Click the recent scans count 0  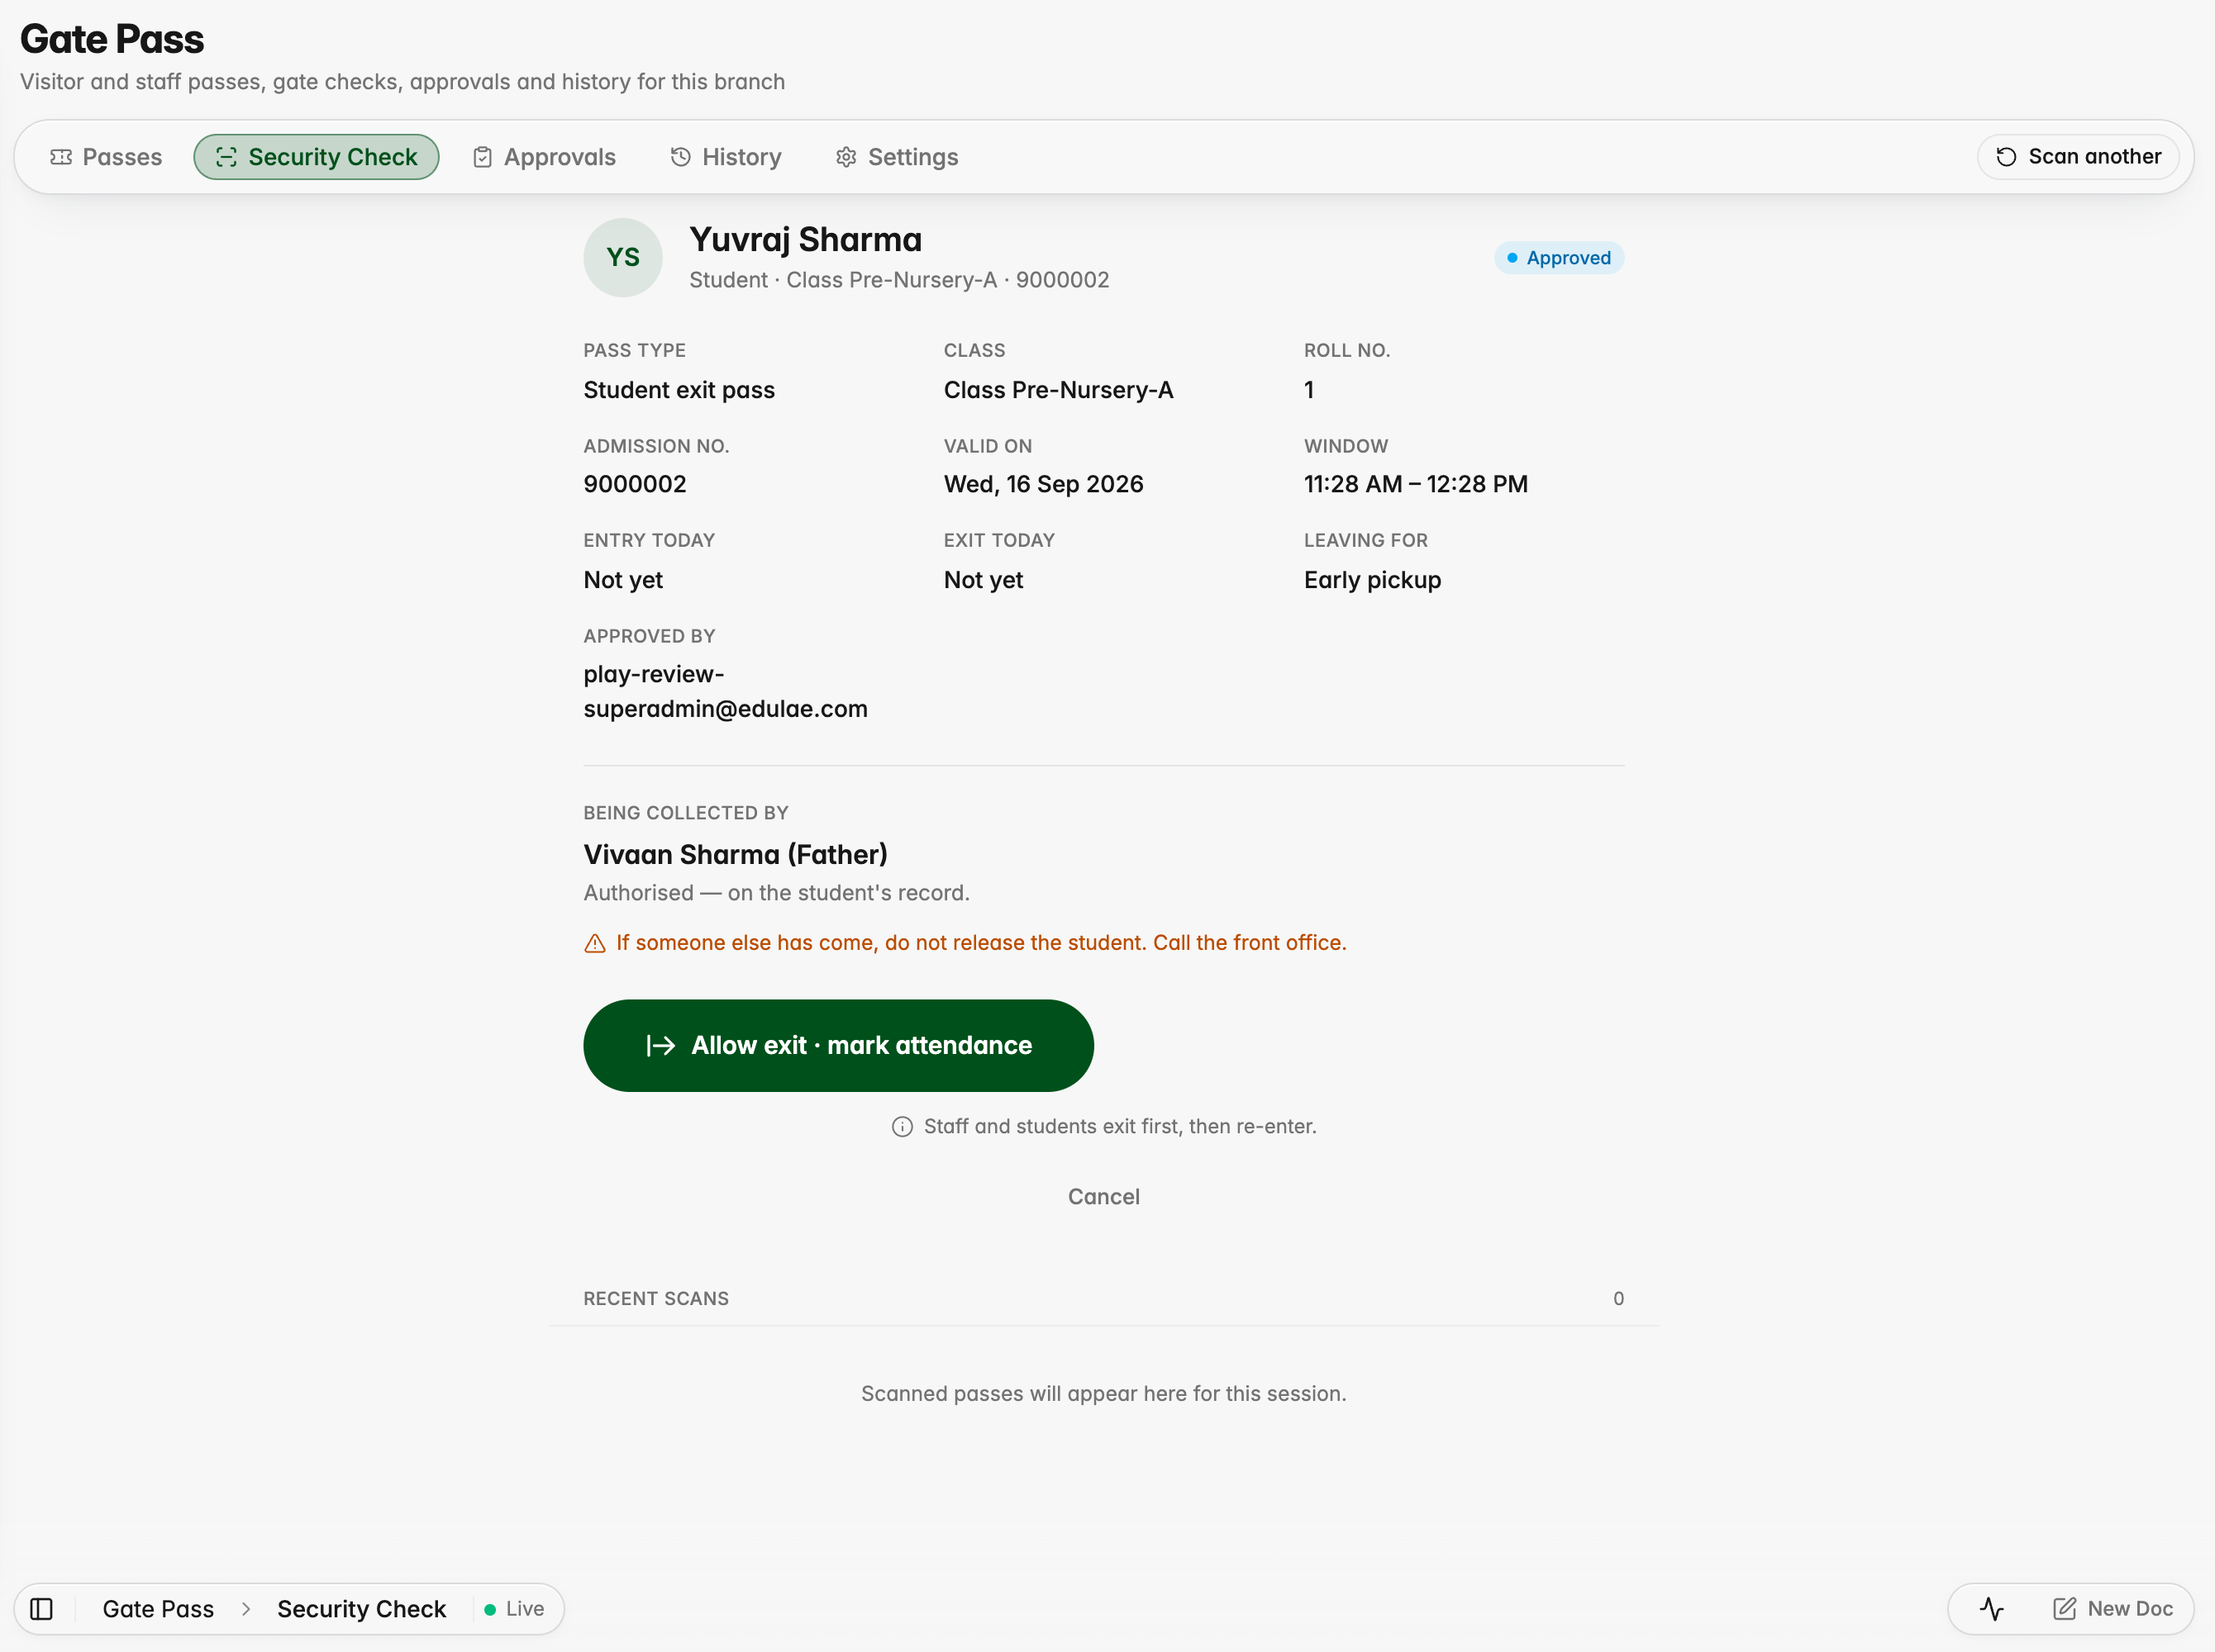(1619, 1299)
